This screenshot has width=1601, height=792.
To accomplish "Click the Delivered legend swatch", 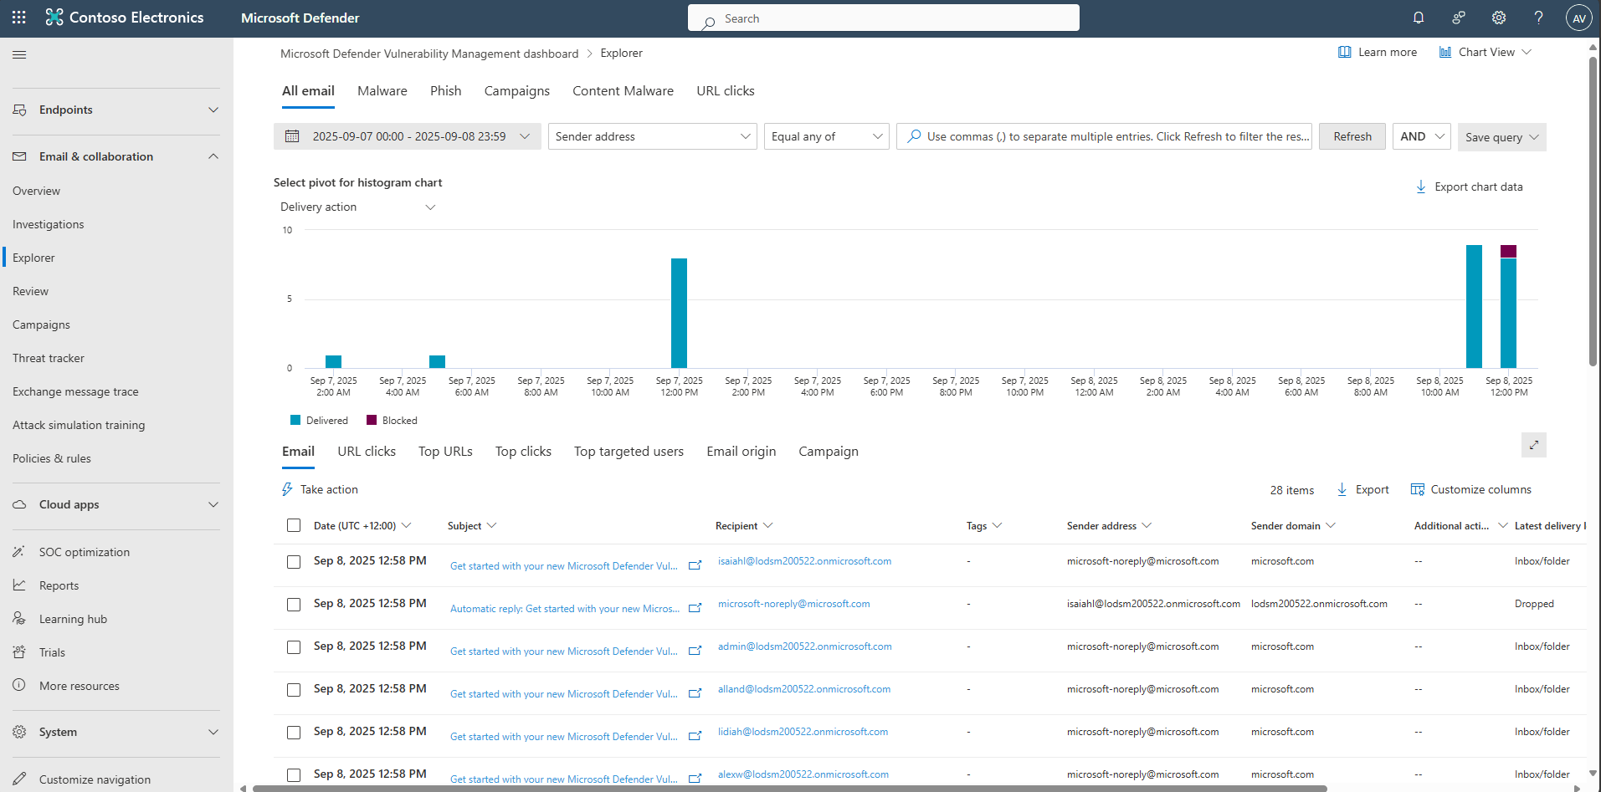I will click(x=295, y=420).
